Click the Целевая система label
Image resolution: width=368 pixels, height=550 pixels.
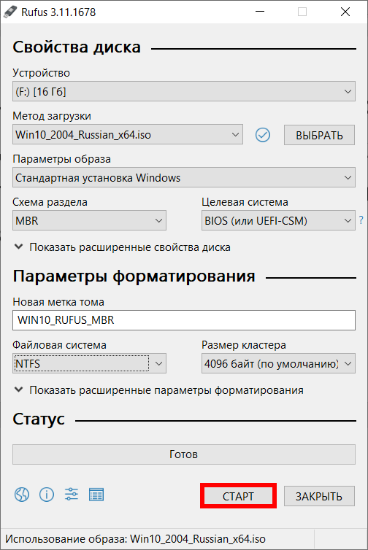[245, 202]
